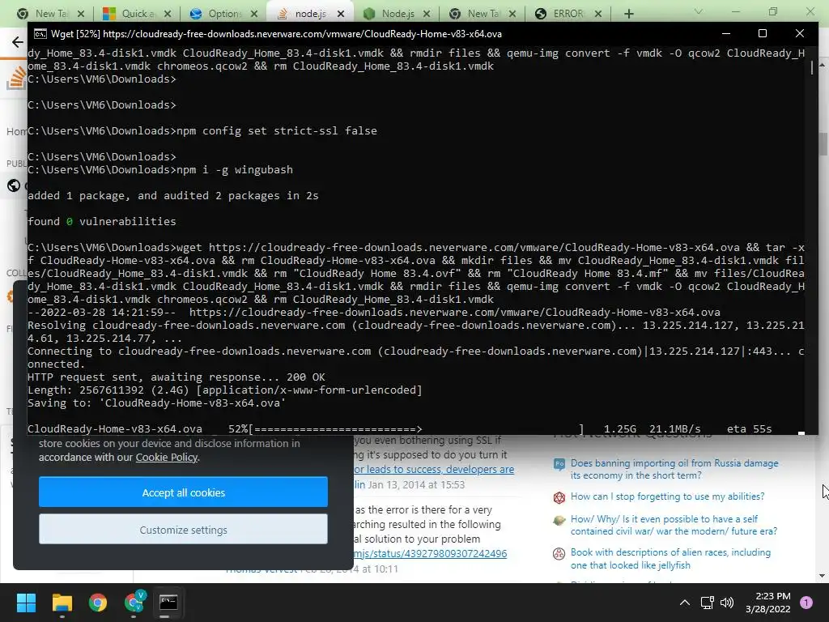Click the 'Length: 2567611392 (2.4G)' line

[225, 390]
